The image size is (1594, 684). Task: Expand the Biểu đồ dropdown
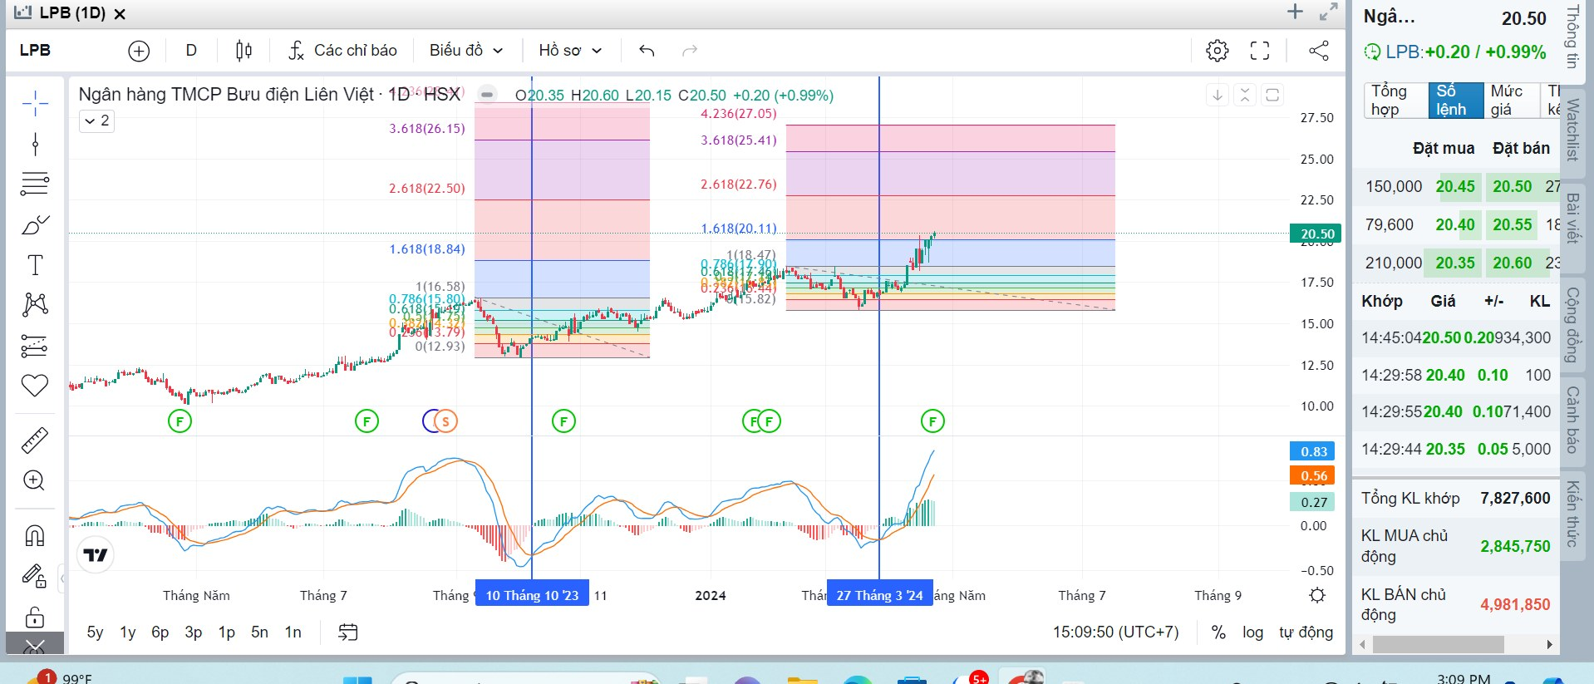pos(466,51)
